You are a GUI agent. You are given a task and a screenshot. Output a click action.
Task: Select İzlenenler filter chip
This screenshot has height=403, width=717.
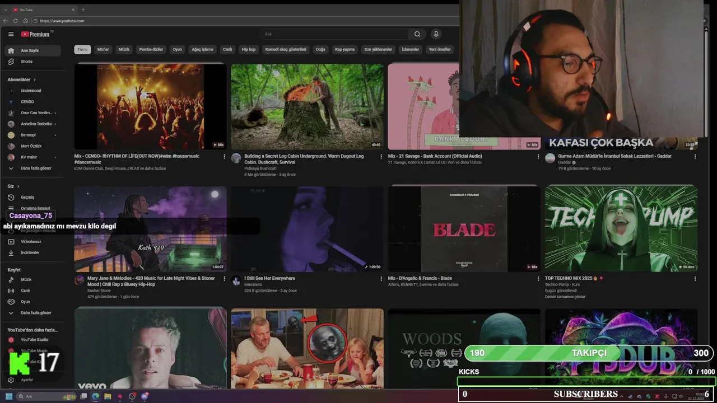[411, 49]
